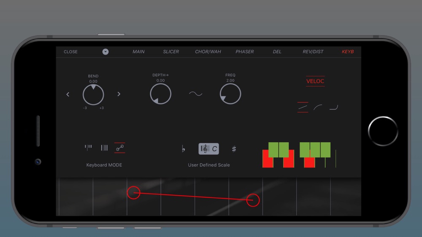Toggle first red white key in scale
The image size is (422, 237).
268,162
